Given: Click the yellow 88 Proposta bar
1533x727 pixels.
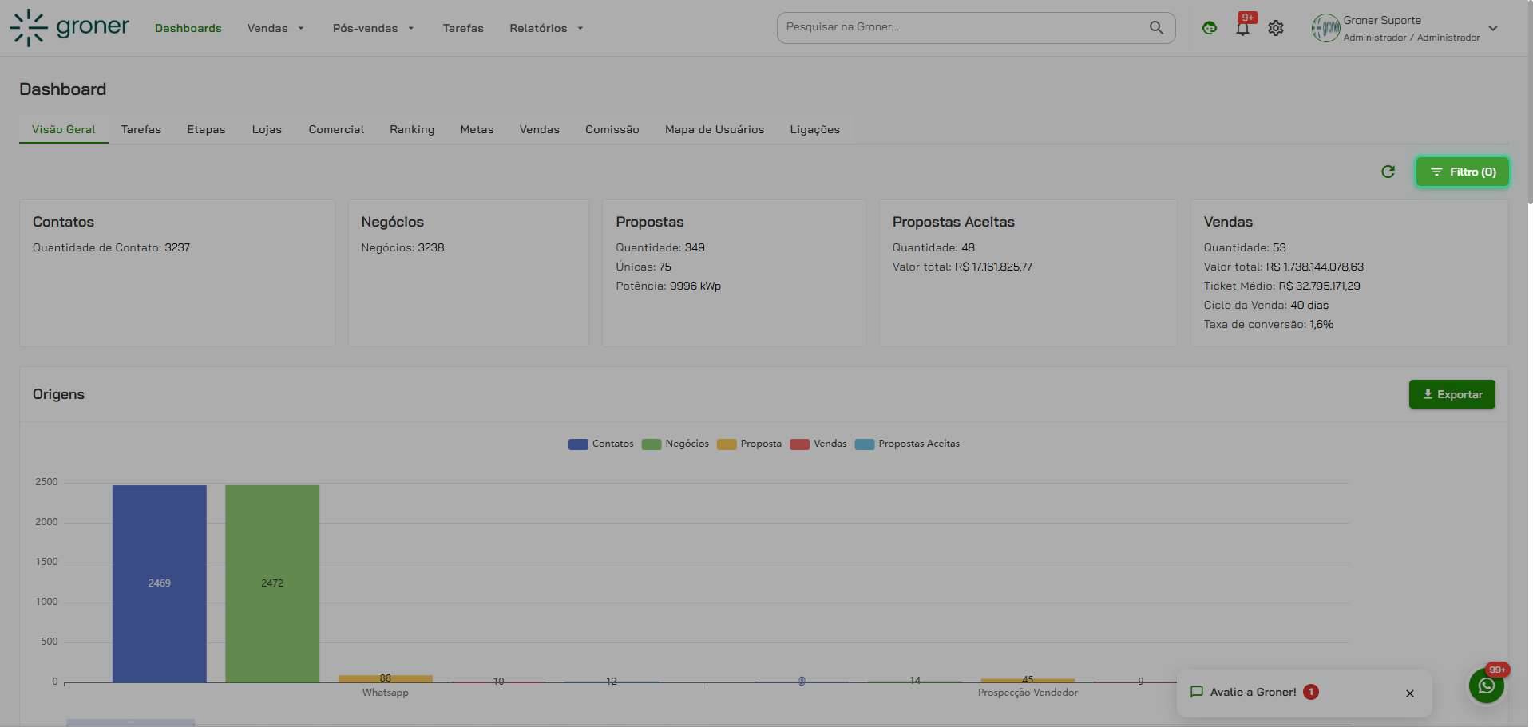Looking at the screenshot, I should coord(386,678).
